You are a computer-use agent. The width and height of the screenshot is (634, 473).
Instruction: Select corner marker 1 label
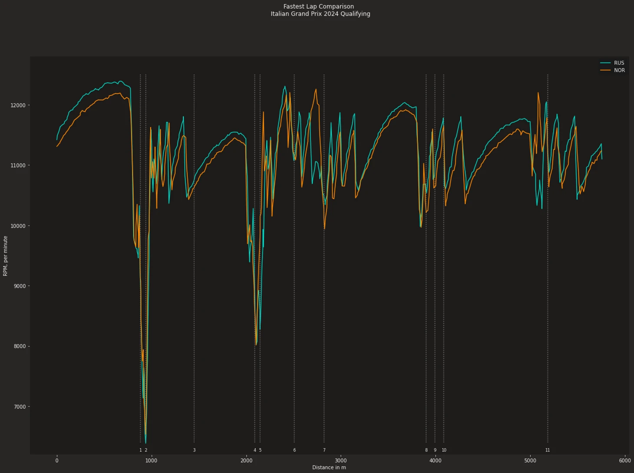[x=140, y=450]
